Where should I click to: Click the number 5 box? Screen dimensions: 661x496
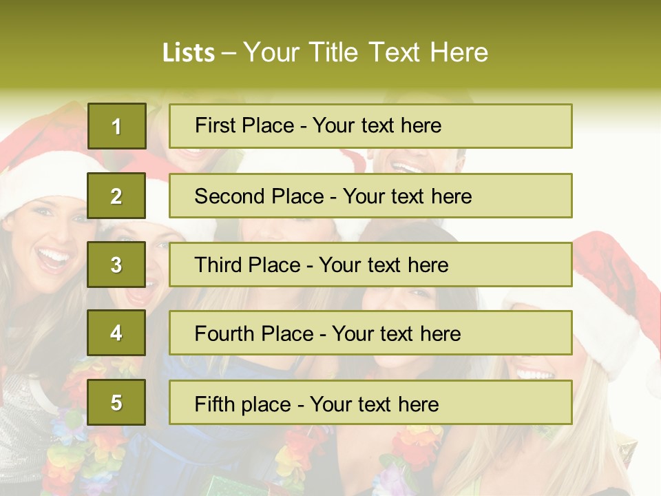click(x=116, y=402)
